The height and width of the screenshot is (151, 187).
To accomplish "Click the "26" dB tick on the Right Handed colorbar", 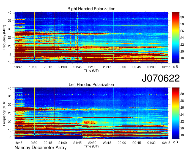I will coord(182,31).
